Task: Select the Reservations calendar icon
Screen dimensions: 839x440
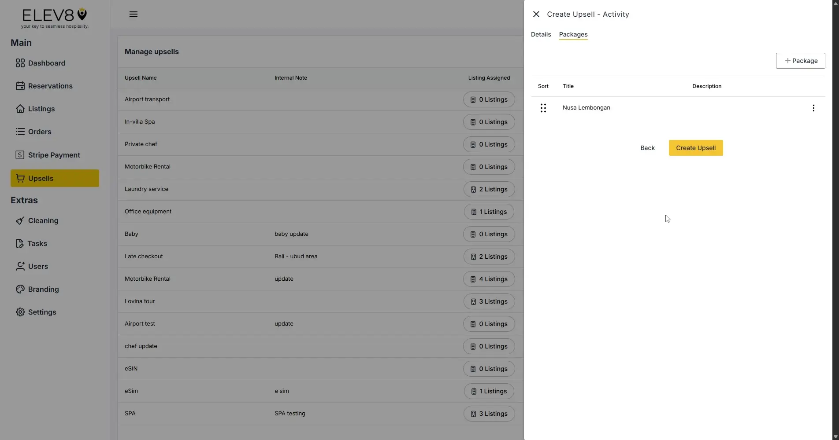Action: tap(20, 85)
